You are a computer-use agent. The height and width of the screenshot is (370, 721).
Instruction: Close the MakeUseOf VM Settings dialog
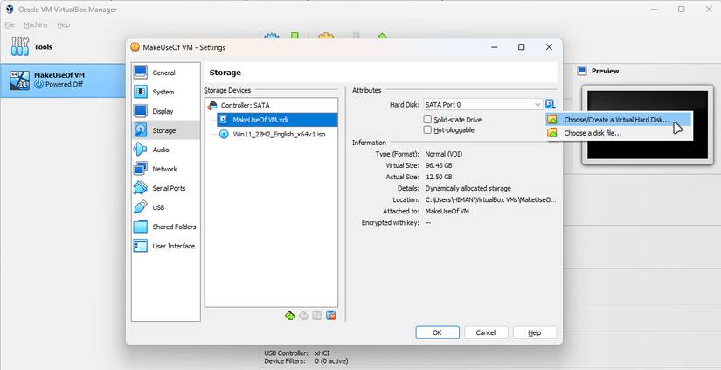click(x=549, y=47)
